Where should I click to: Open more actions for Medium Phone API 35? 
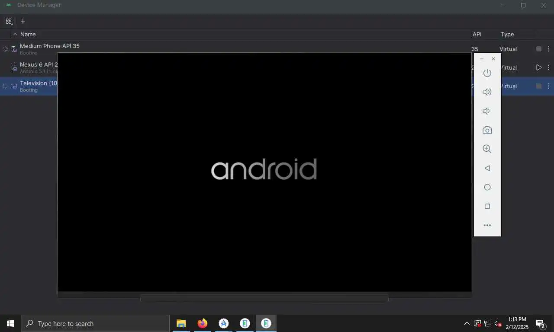tap(548, 49)
